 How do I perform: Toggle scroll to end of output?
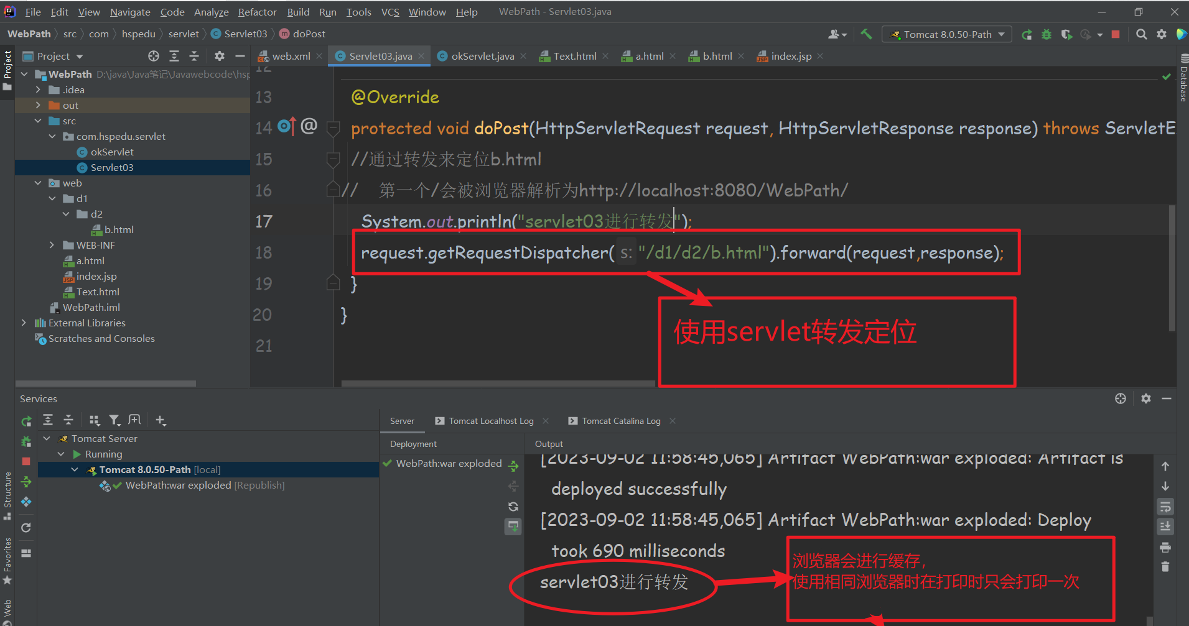(1165, 527)
